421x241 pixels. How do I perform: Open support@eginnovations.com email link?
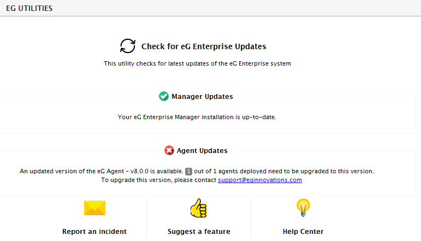(x=259, y=180)
